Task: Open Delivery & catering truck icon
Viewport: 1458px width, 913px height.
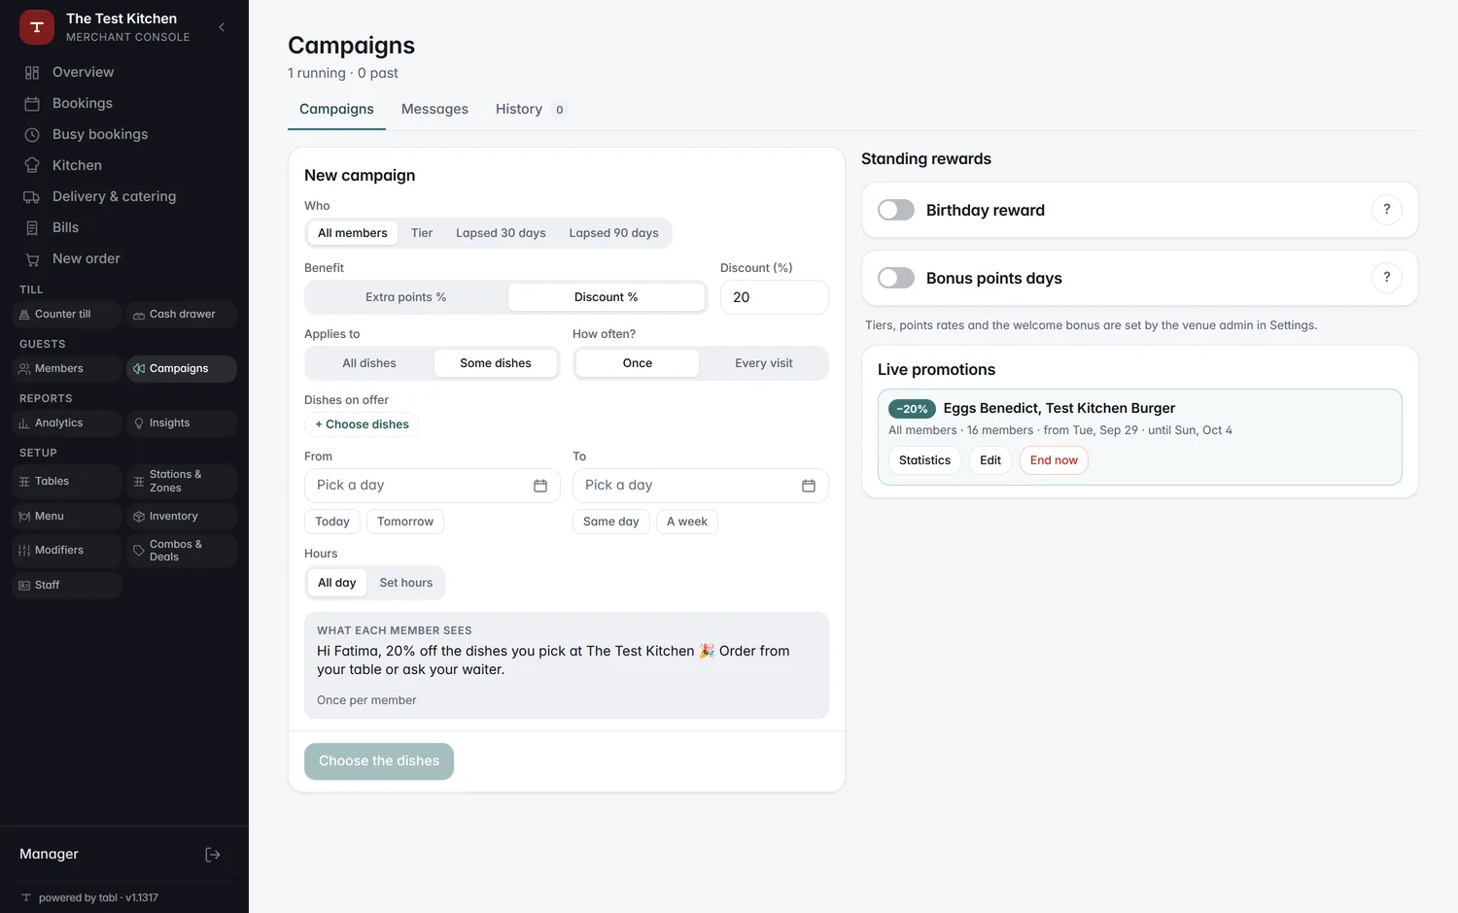Action: coord(32,197)
